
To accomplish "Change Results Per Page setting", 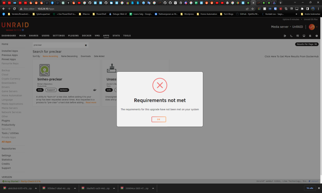I will (x=307, y=44).
